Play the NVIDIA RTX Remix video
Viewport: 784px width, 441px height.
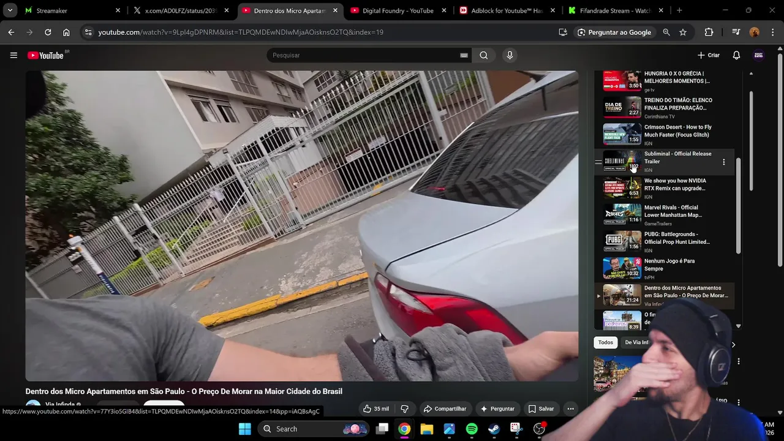coord(665,189)
